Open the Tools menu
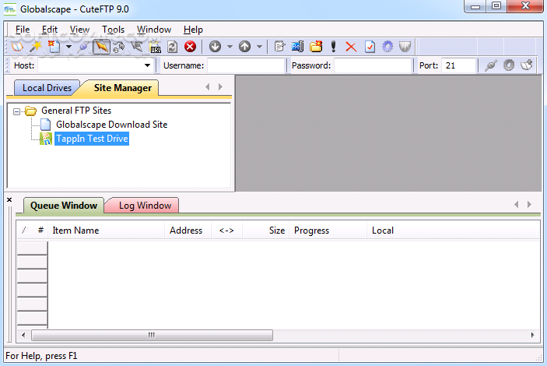 tap(113, 30)
